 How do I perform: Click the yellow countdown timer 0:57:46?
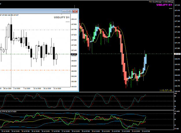(166, 90)
